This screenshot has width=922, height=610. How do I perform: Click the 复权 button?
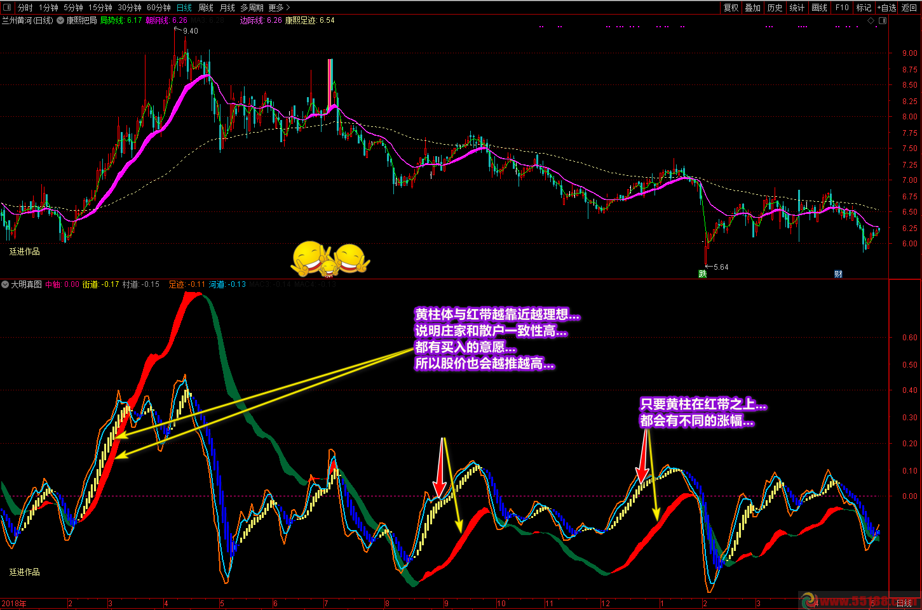coord(731,8)
